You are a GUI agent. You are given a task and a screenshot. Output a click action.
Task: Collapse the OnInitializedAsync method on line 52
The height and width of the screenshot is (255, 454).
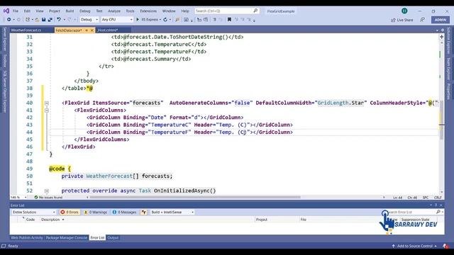tap(46, 191)
